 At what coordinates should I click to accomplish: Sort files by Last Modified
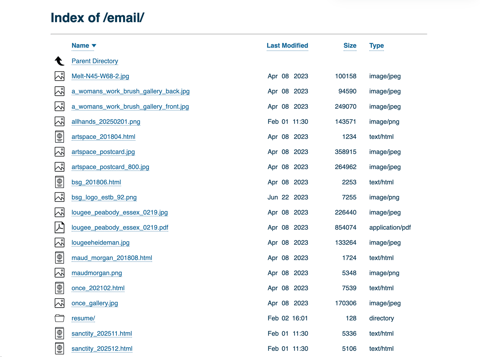(287, 46)
